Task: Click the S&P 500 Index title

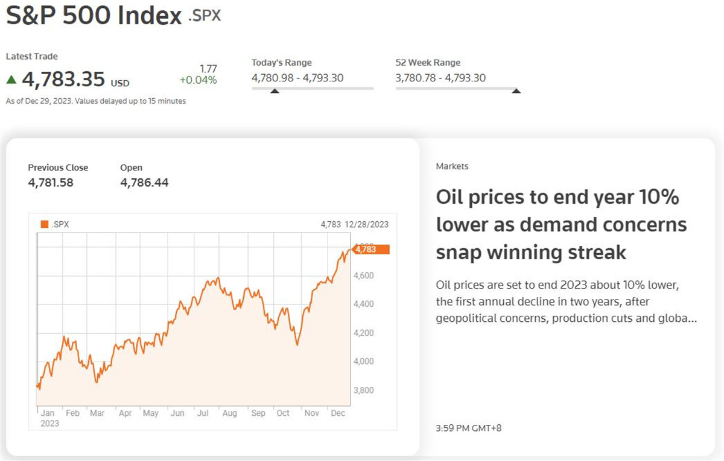Action: 94,16
